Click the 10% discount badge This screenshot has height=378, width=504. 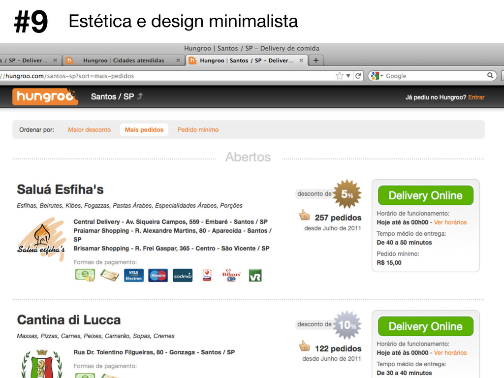[347, 325]
